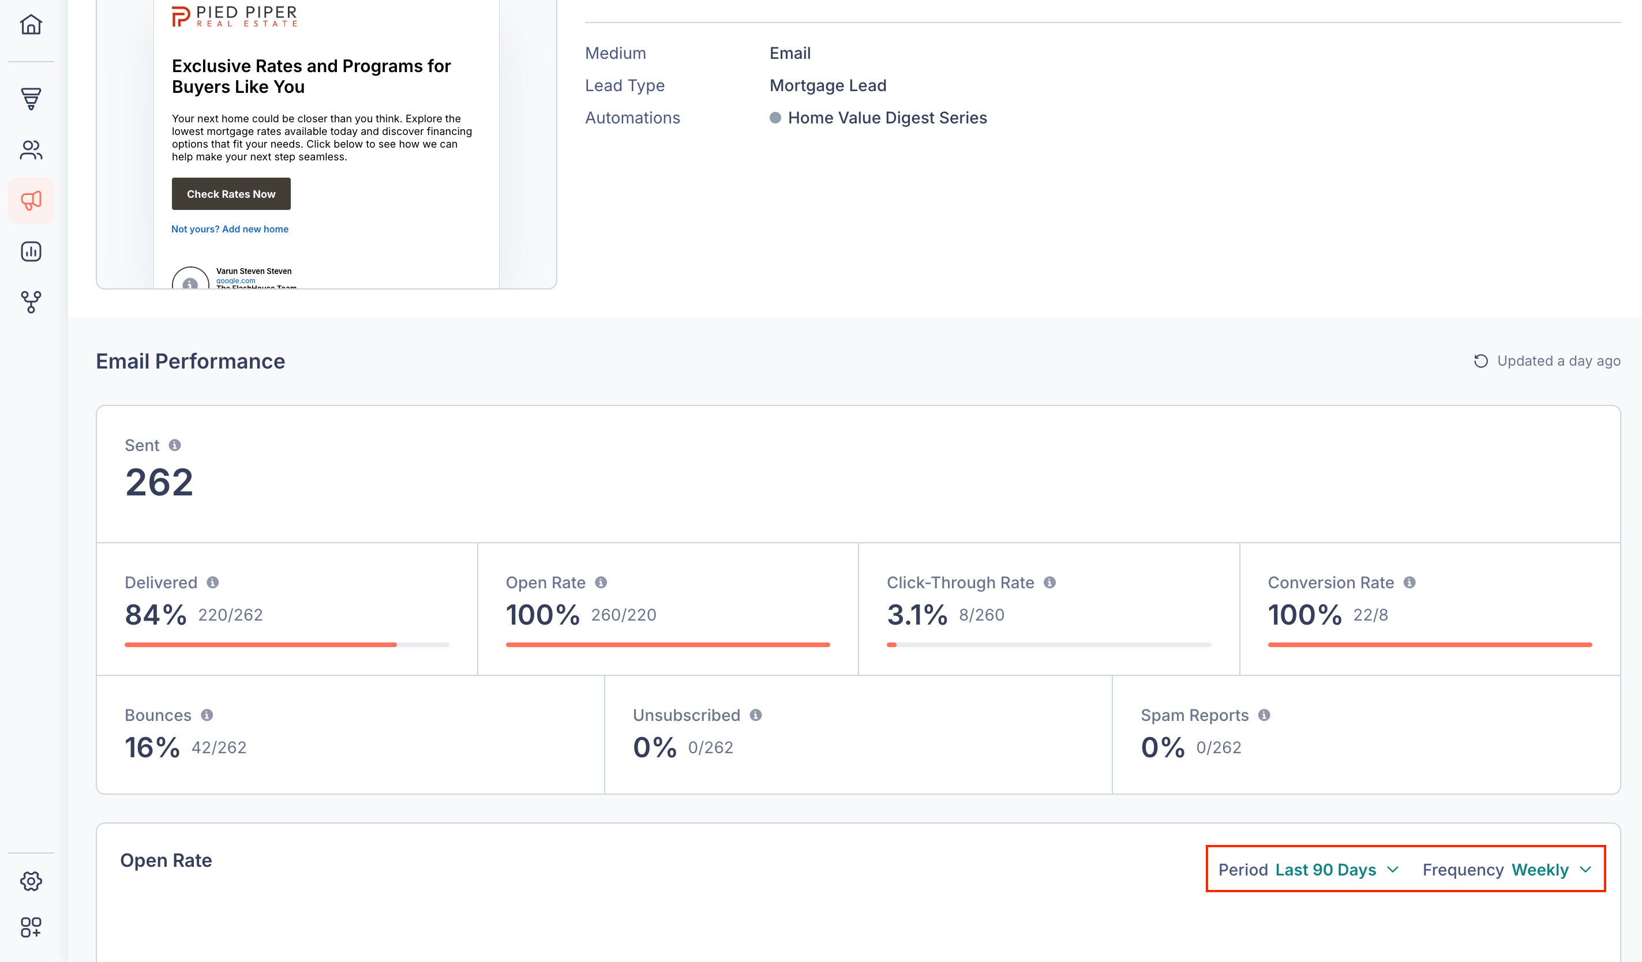Show info tooltip for Sent

point(175,445)
